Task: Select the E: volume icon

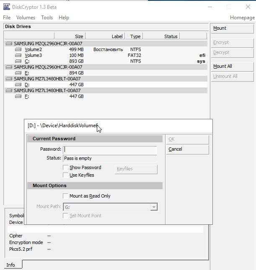Action: [x=18, y=73]
